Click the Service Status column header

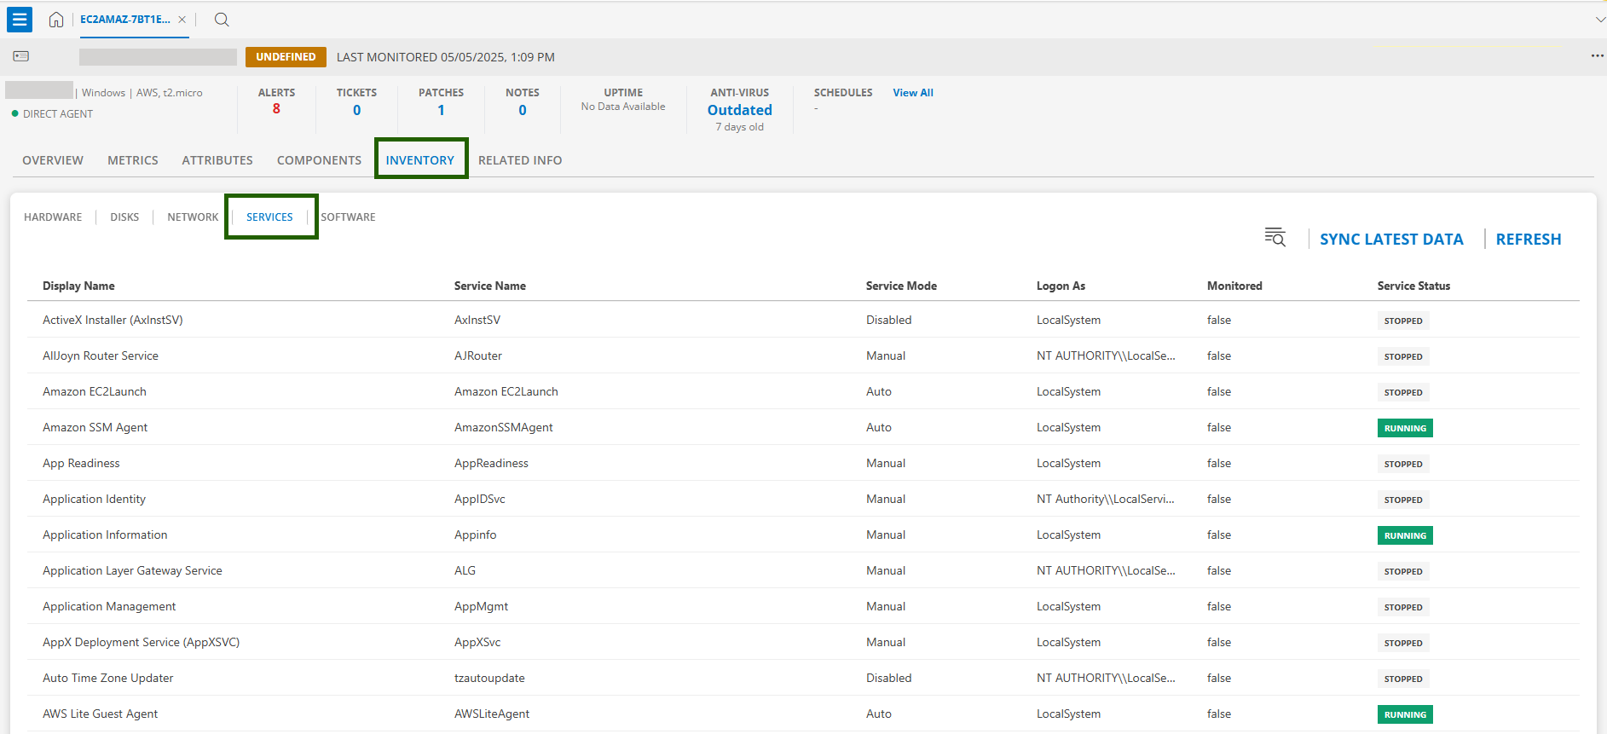pyautogui.click(x=1413, y=286)
